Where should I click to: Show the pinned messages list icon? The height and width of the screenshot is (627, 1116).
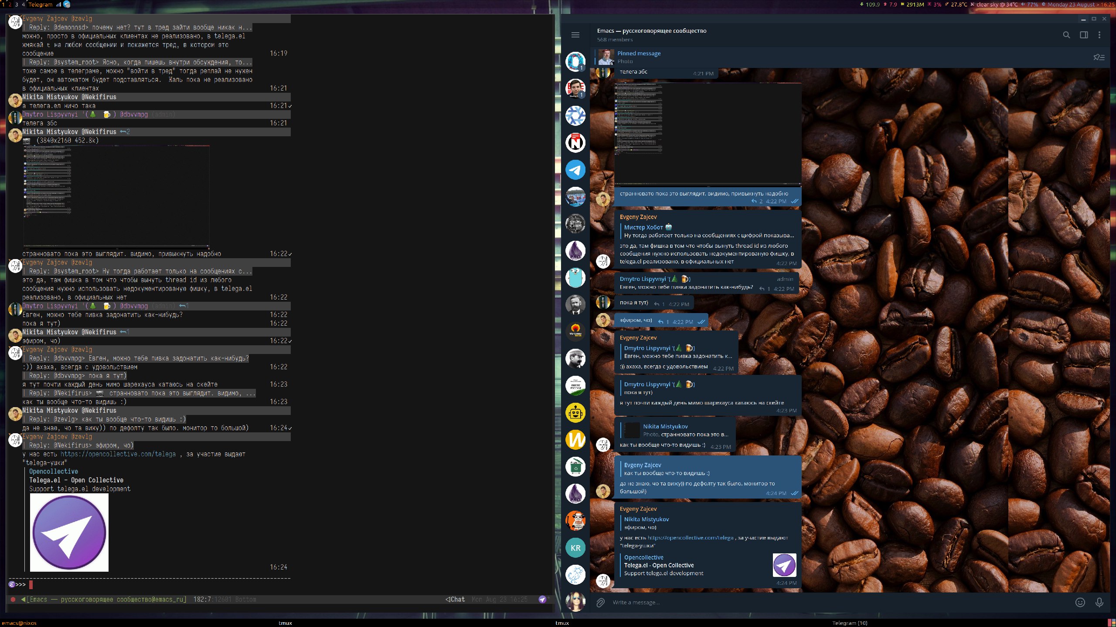click(1099, 57)
